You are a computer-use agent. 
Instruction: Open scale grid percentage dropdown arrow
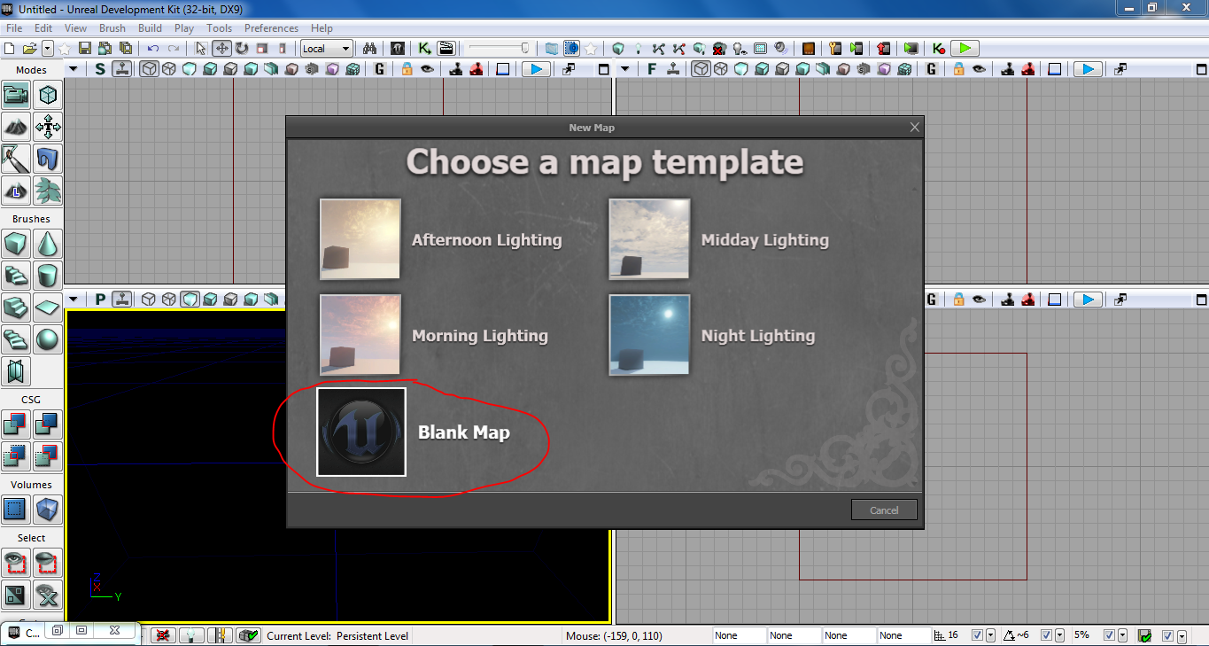pos(1122,635)
